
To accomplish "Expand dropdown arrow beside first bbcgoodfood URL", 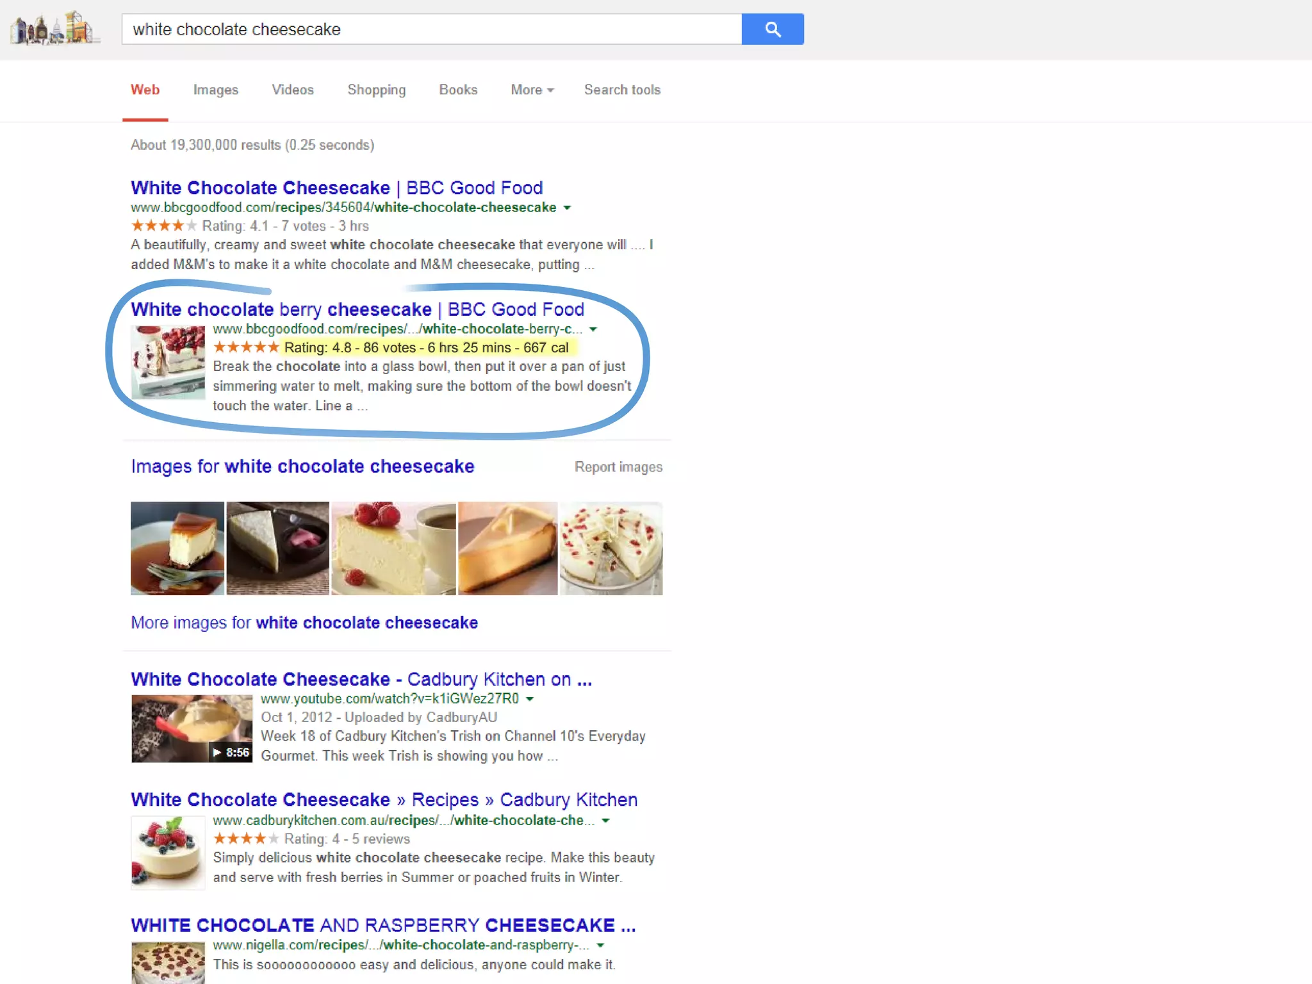I will tap(567, 208).
